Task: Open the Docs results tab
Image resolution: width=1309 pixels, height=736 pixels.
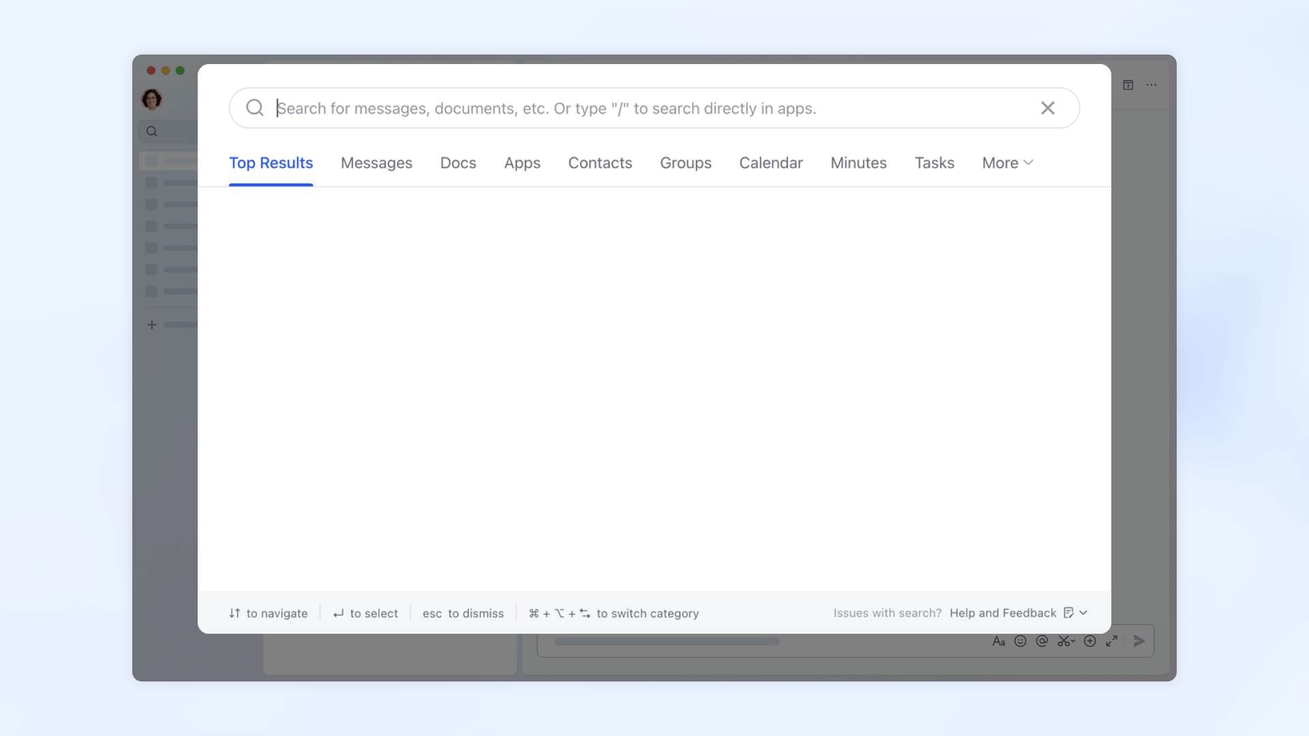Action: (x=457, y=163)
